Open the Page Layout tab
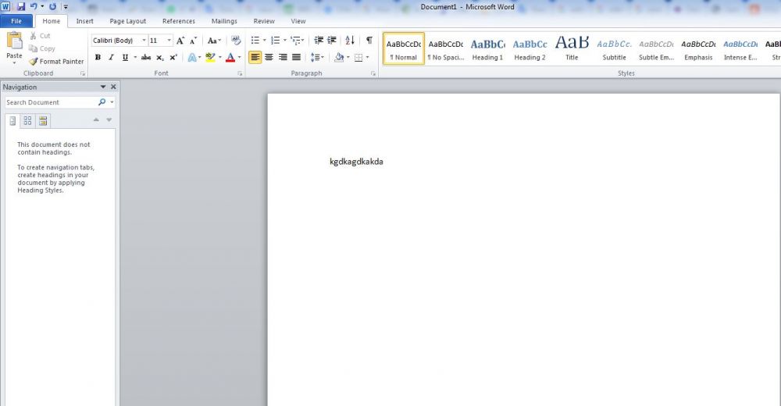The image size is (781, 406). (127, 21)
